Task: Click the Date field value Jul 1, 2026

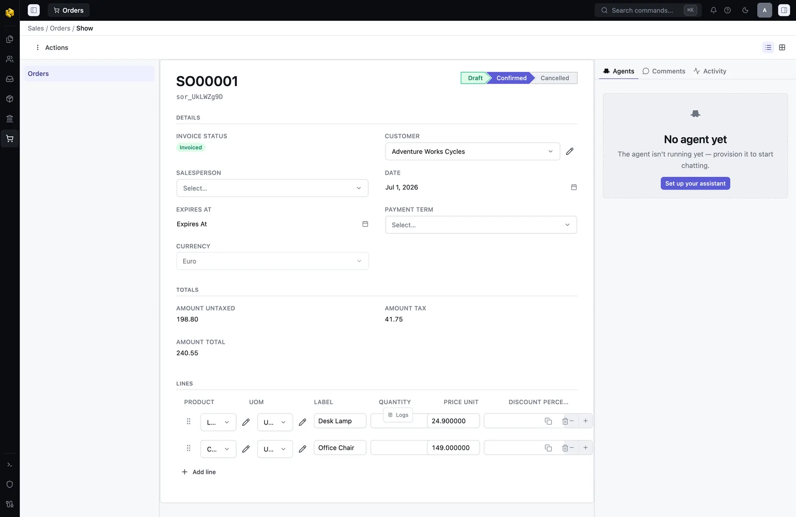Action: 401,188
